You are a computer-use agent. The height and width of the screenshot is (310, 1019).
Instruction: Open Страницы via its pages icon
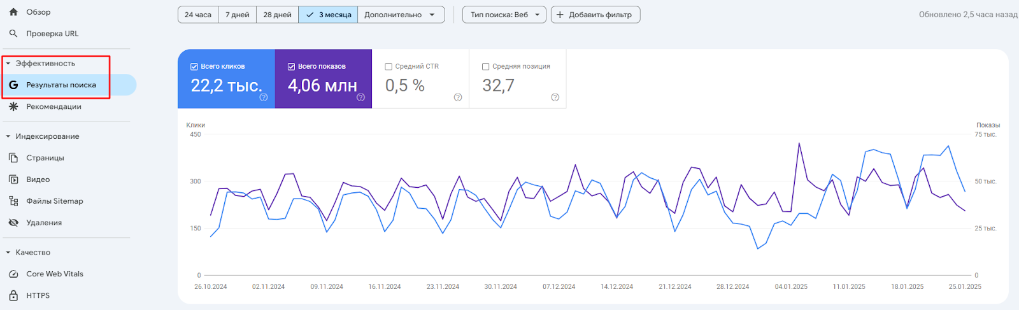[x=13, y=158]
